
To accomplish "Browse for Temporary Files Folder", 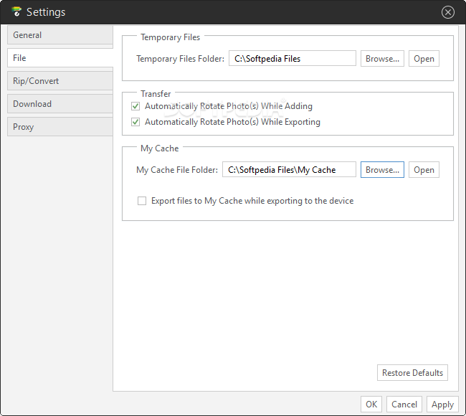I will click(x=382, y=59).
